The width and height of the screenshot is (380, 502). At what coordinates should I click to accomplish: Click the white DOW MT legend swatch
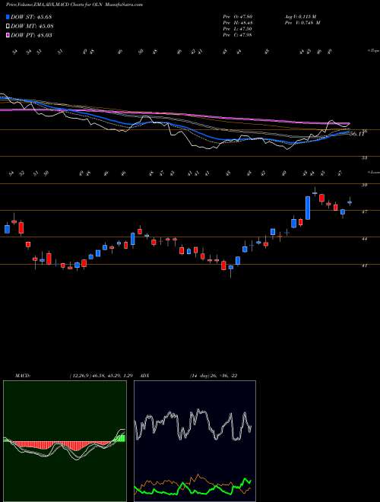tap(8, 27)
